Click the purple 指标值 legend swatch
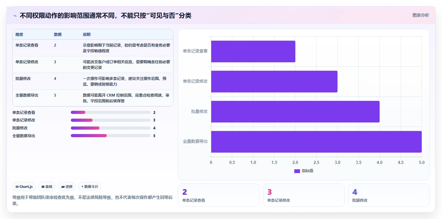 297,171
